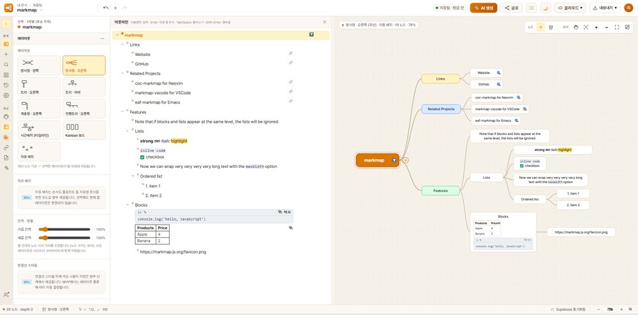Open the link chain icon in the sidebar
The image size is (638, 315).
6,148
